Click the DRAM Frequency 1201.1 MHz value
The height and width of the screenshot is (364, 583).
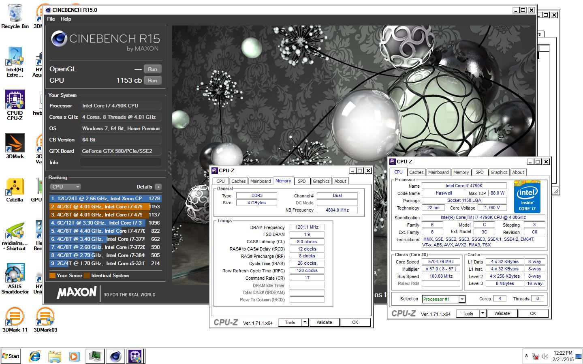click(x=307, y=227)
